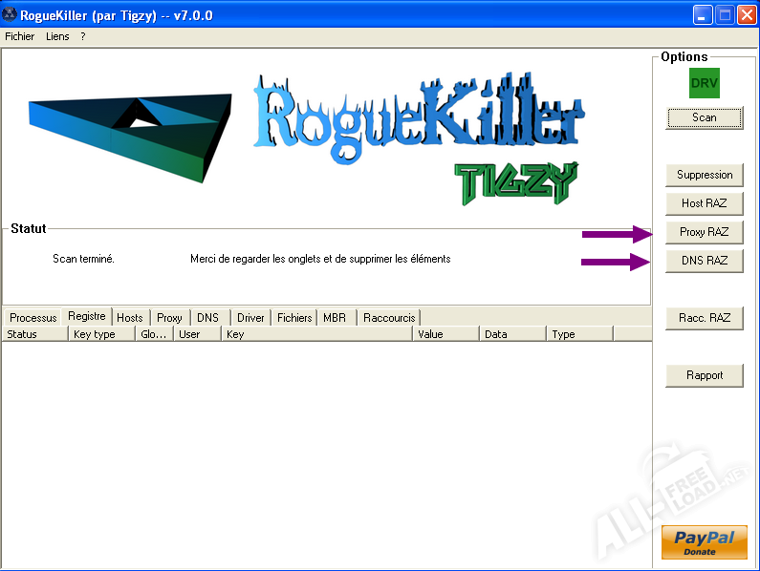Screen dimensions: 760x571
Task: Click the green DRV driver status icon
Action: tap(704, 83)
